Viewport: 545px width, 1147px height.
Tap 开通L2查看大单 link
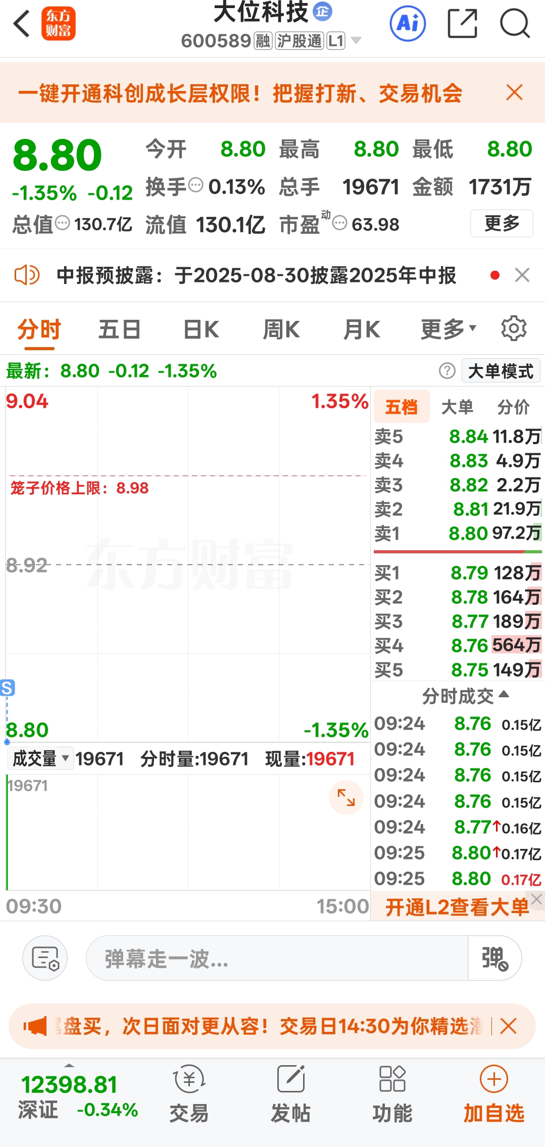tap(457, 907)
